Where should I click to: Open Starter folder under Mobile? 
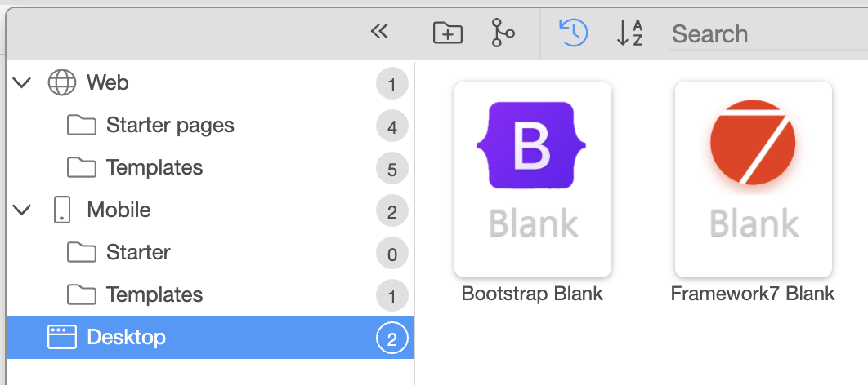tap(138, 252)
